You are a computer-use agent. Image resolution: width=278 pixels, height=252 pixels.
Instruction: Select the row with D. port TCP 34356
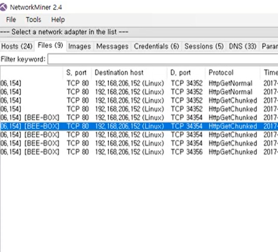click(x=139, y=152)
